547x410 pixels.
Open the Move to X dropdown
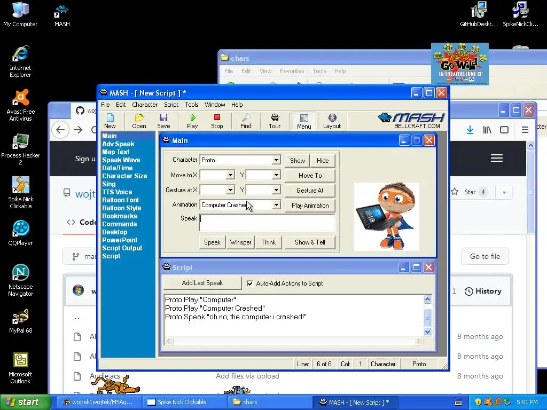[230, 175]
